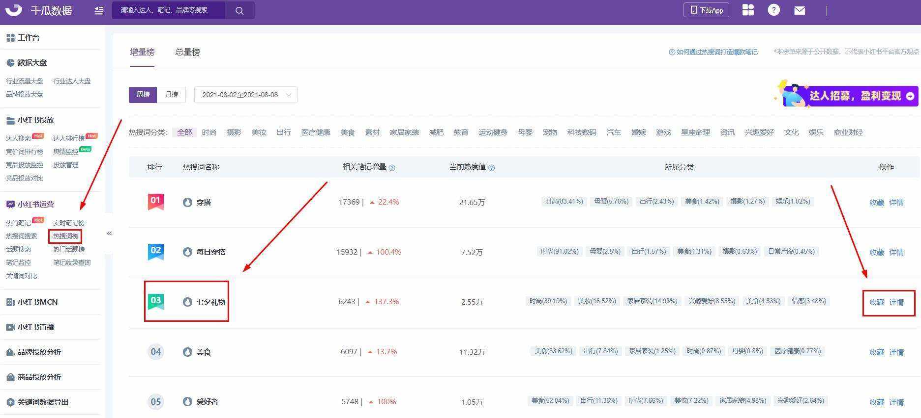Viewport: 921px width, 418px height.
Task: Open the apps grid icon in header
Action: pyautogui.click(x=748, y=10)
